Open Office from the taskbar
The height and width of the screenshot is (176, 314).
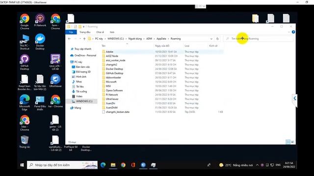[x=133, y=165]
